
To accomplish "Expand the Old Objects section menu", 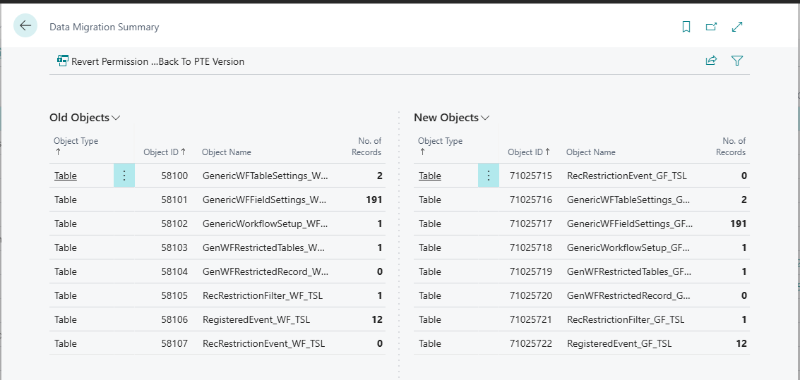I will click(85, 118).
